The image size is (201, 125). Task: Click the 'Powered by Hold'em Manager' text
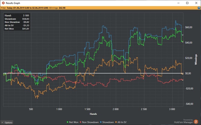(183, 121)
